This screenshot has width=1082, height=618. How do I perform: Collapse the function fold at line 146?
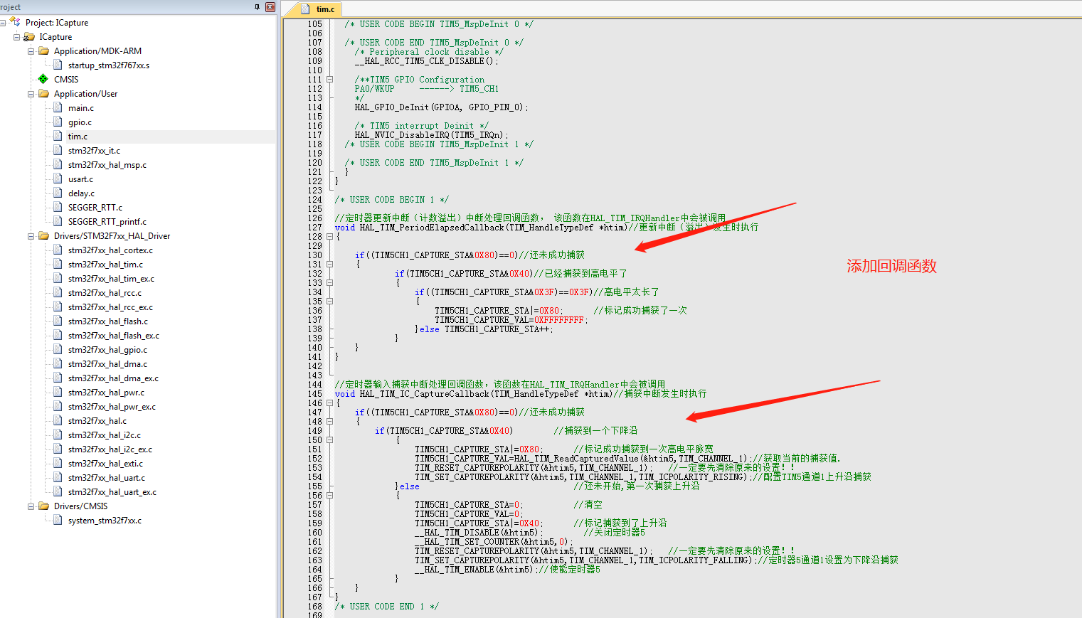[330, 403]
